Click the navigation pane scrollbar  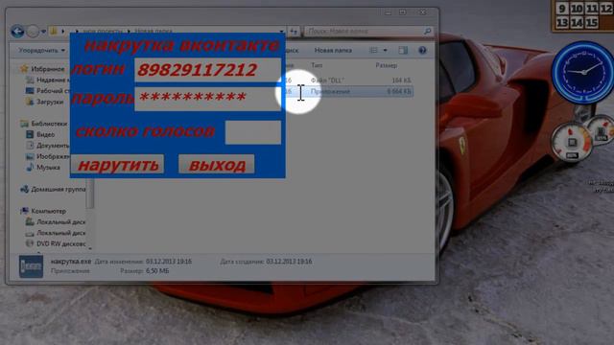(x=90, y=194)
